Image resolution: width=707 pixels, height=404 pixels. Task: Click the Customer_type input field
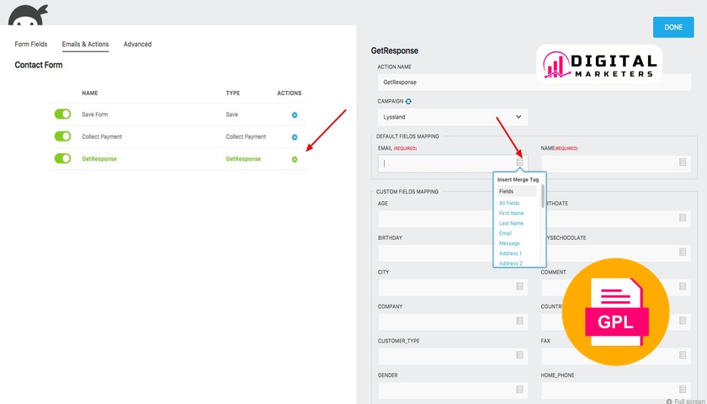click(453, 356)
